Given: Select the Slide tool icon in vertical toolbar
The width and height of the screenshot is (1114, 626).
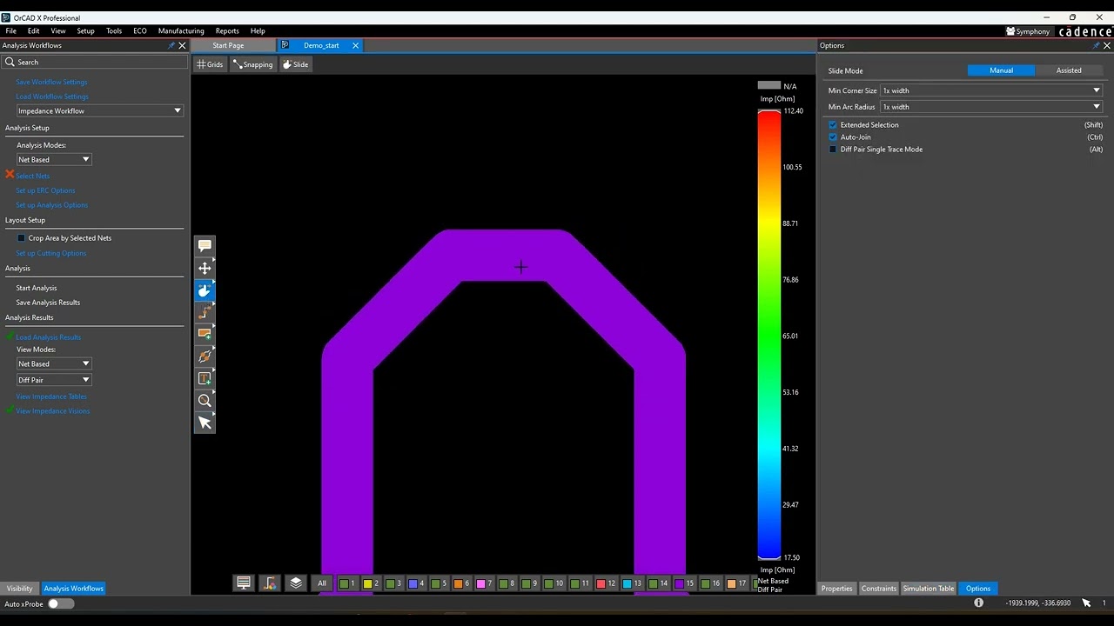Looking at the screenshot, I should [205, 290].
